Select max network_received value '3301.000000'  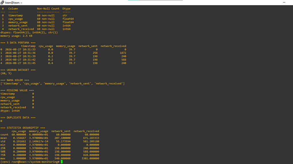pyautogui.click(x=90, y=158)
